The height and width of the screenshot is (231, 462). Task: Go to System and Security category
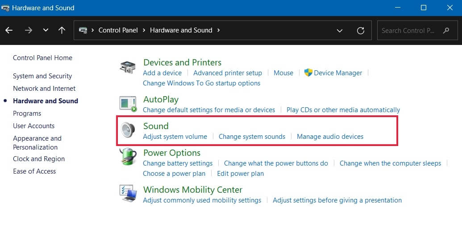[42, 76]
